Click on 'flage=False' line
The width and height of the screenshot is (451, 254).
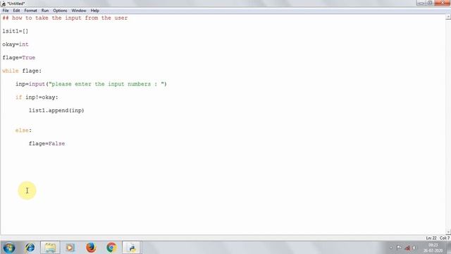tap(47, 144)
